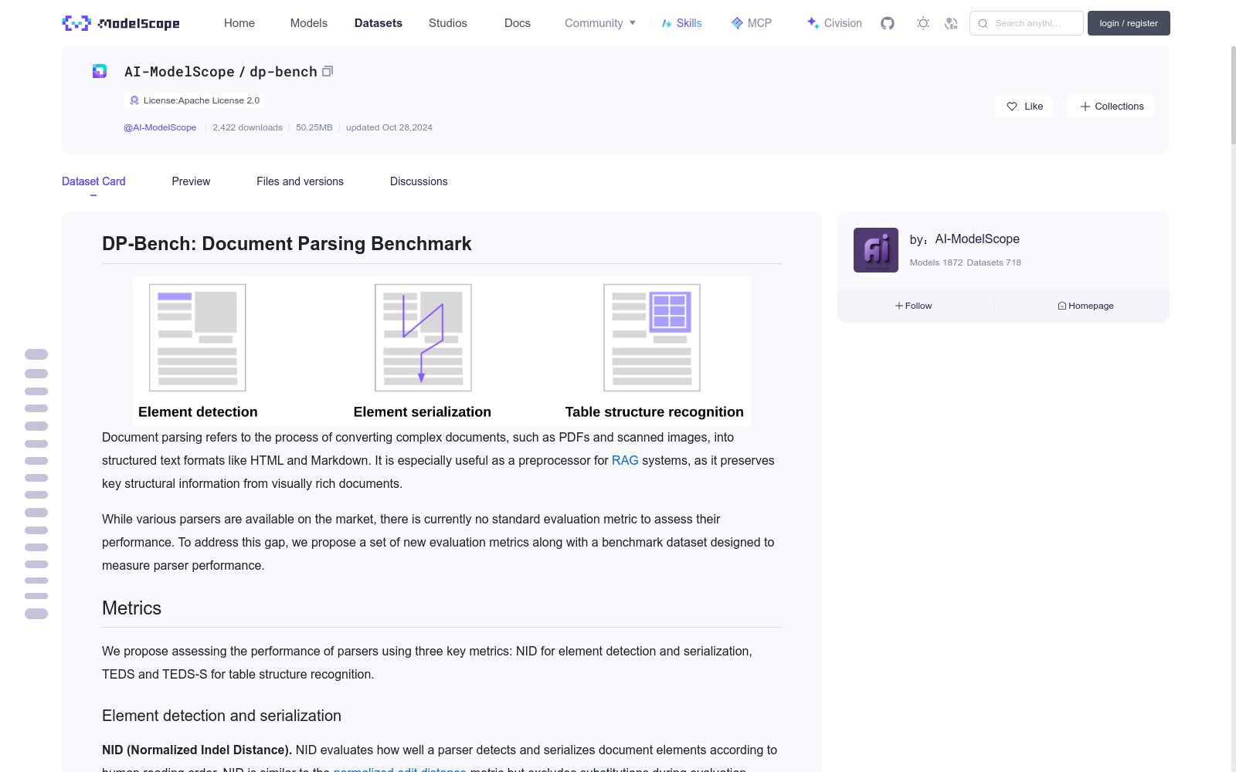This screenshot has width=1236, height=772.
Task: Click the ModelScope logo
Action: (x=121, y=23)
